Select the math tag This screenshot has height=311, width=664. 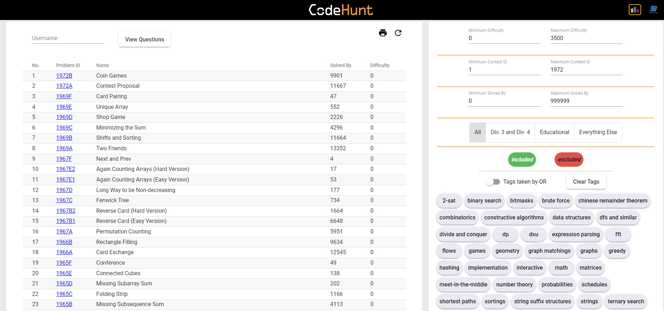click(561, 268)
